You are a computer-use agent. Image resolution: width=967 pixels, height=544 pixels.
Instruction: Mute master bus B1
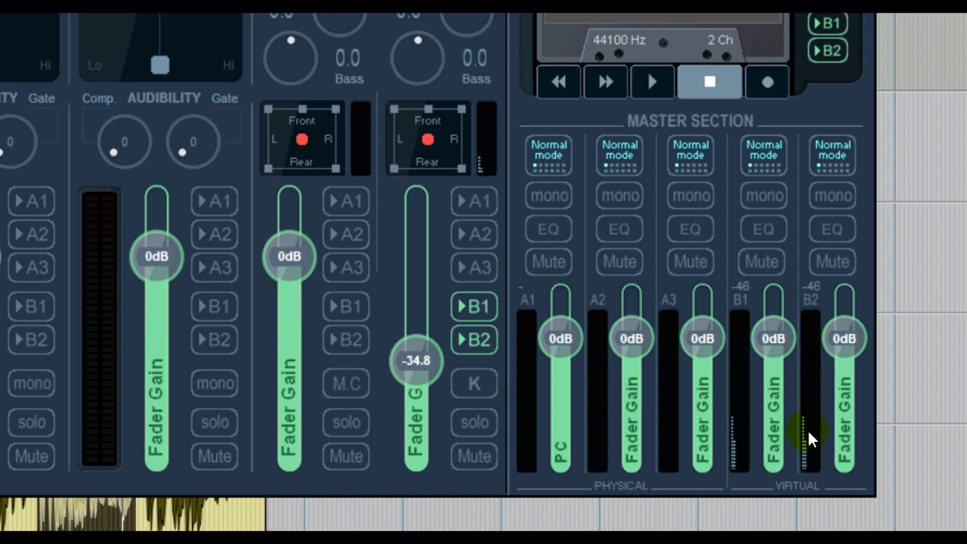point(762,261)
